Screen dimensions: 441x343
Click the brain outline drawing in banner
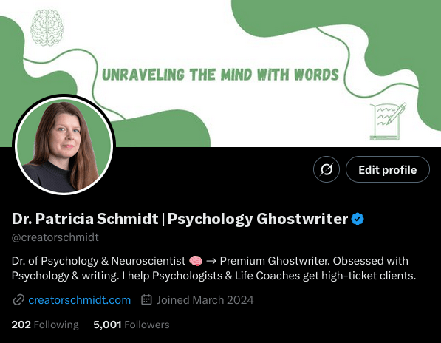(47, 27)
